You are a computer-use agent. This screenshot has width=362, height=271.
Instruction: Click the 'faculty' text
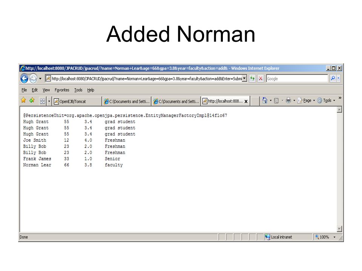tap(114, 165)
